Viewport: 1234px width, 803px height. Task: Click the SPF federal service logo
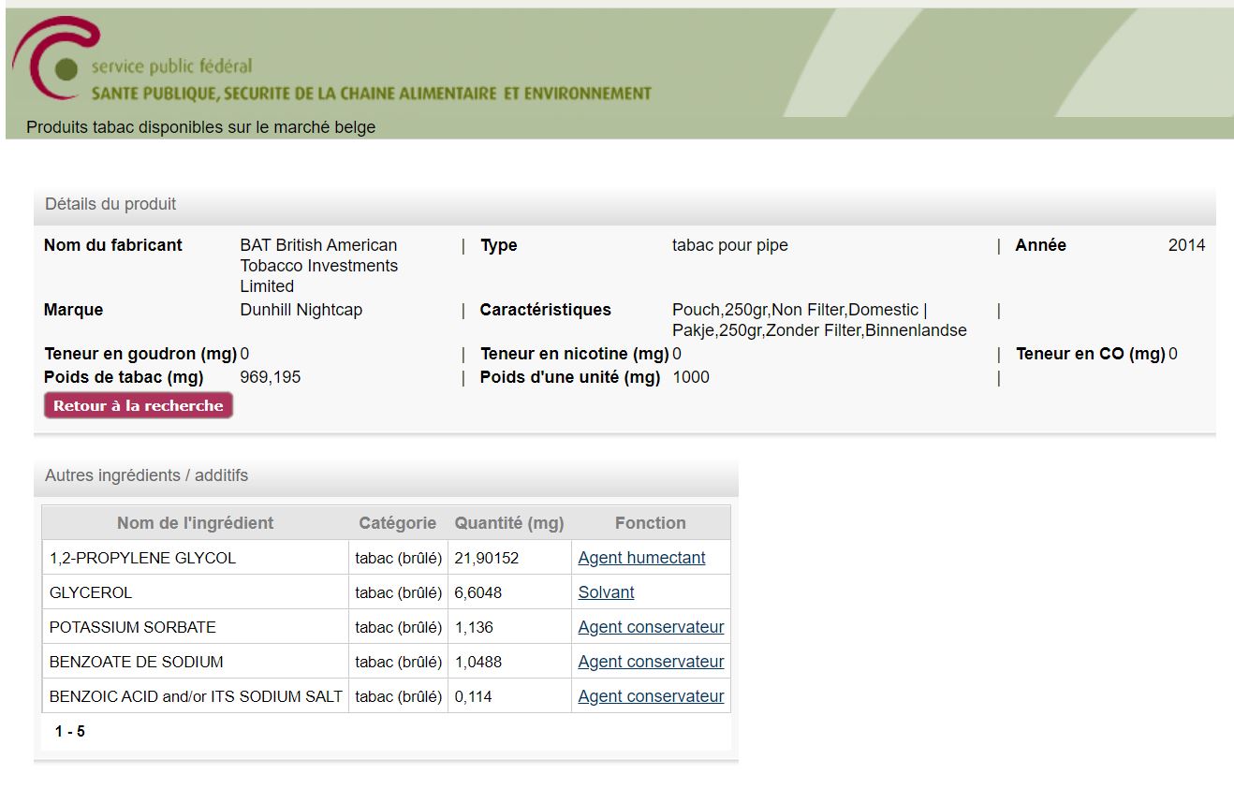tap(56, 58)
